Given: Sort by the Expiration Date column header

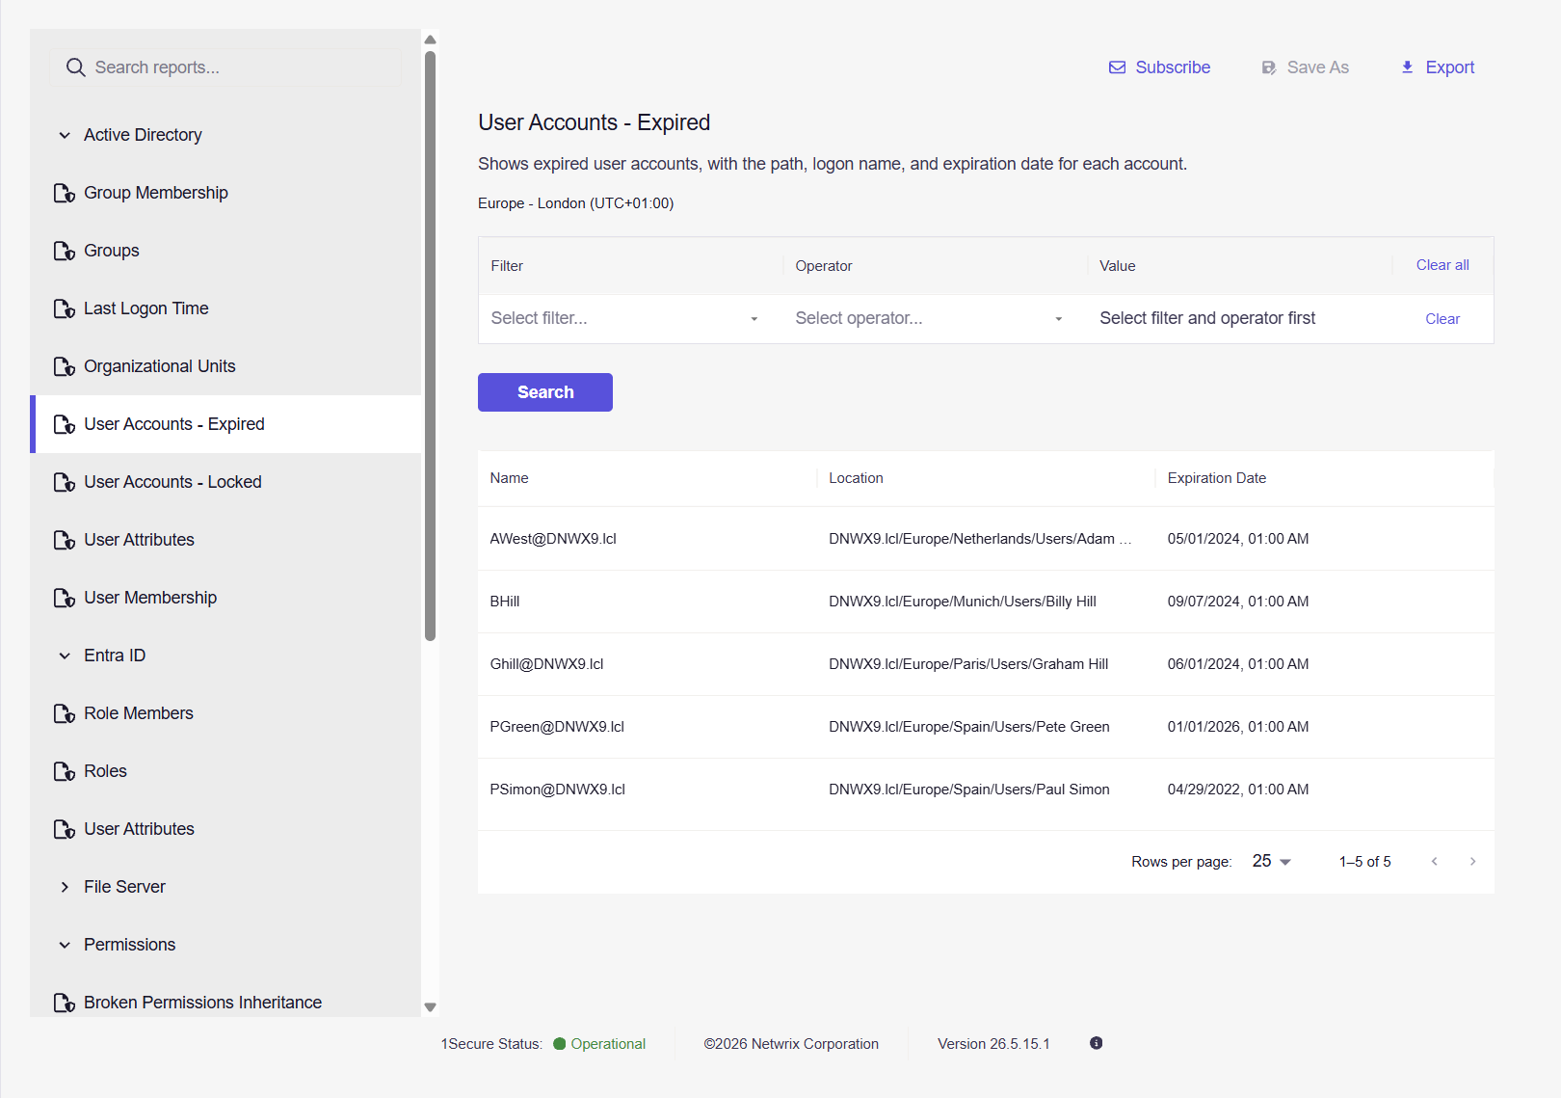Looking at the screenshot, I should click(1217, 478).
